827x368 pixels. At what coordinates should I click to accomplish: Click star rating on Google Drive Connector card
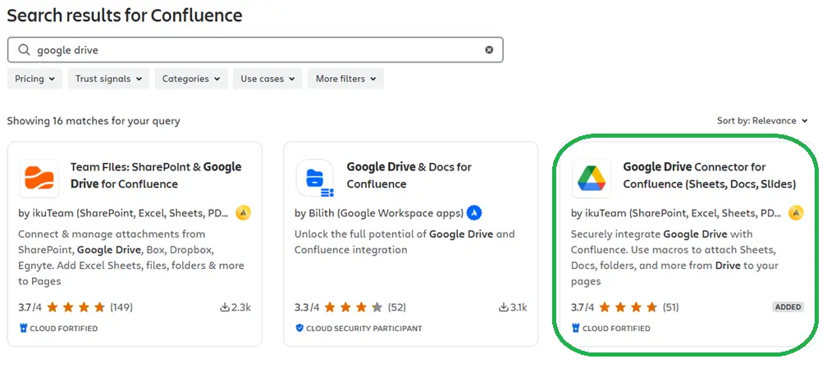(x=628, y=307)
